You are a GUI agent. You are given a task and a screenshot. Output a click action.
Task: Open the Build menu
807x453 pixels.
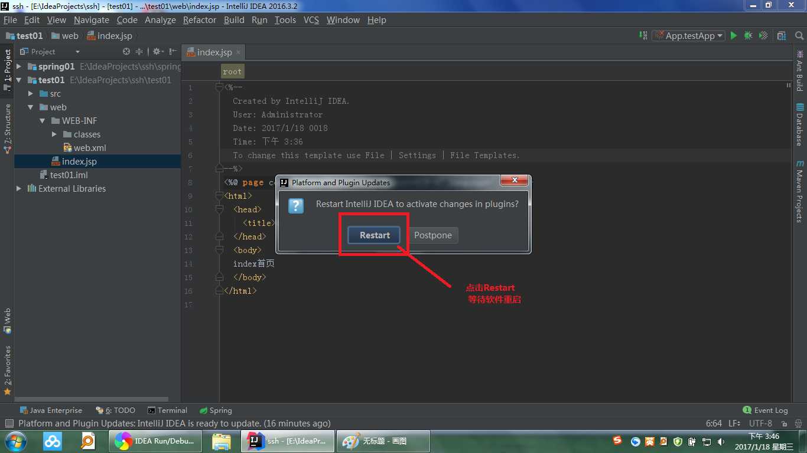(234, 19)
